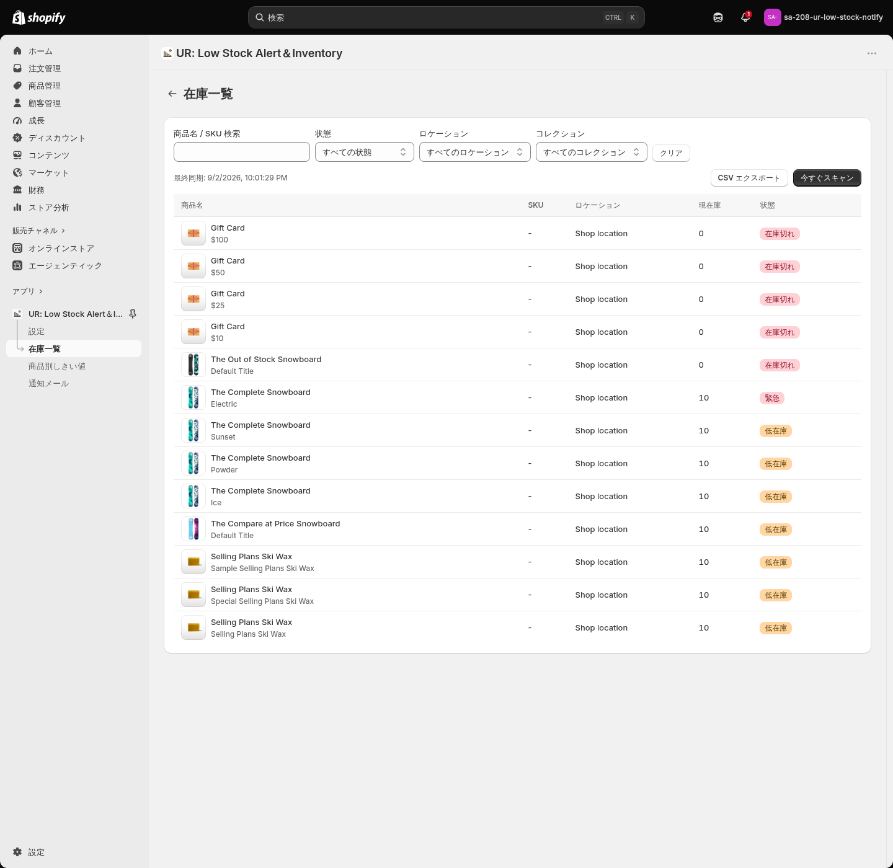Click the 顧客管理 person icon
This screenshot has height=868, width=893.
[x=17, y=103]
